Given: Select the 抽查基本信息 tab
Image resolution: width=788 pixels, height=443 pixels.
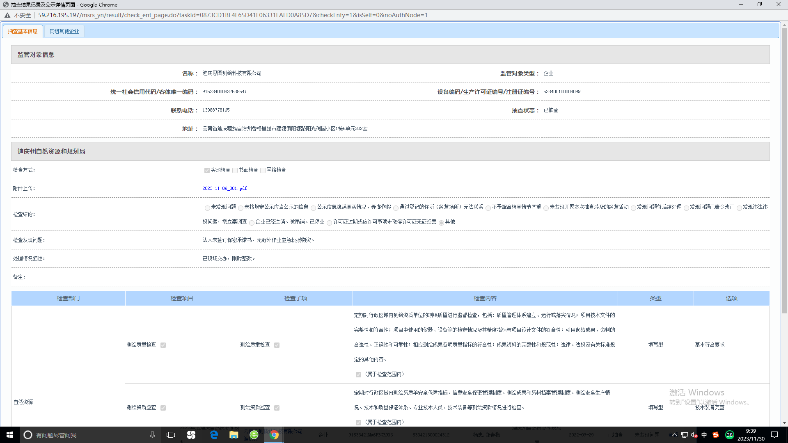Looking at the screenshot, I should pos(23,31).
